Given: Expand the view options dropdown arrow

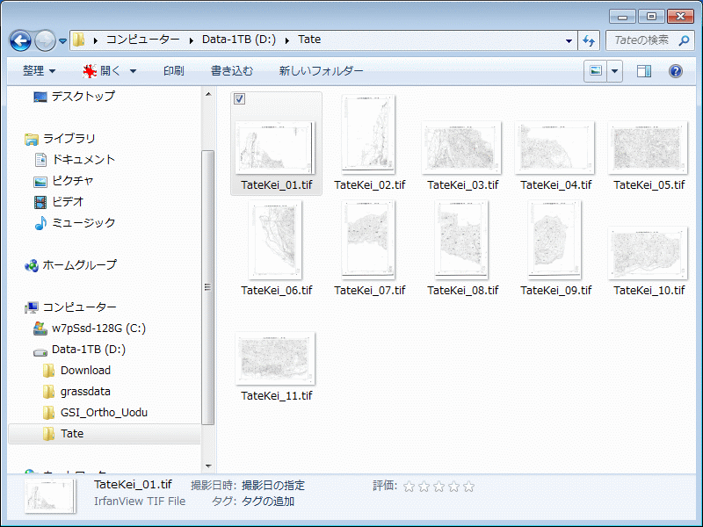Looking at the screenshot, I should 615,71.
